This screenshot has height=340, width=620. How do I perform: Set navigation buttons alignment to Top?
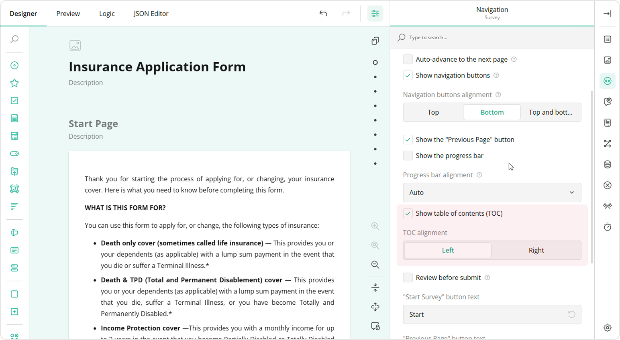click(433, 112)
